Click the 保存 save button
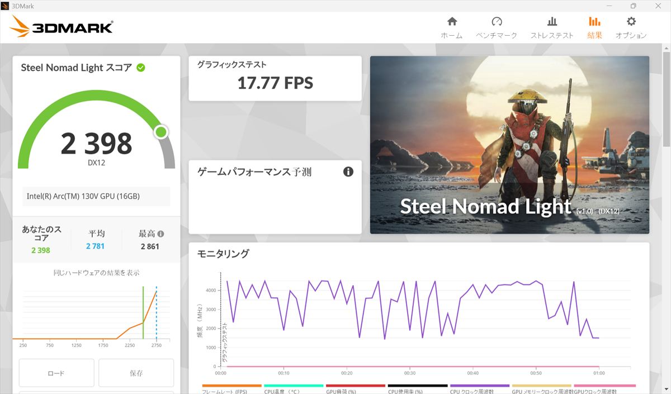 (x=136, y=373)
